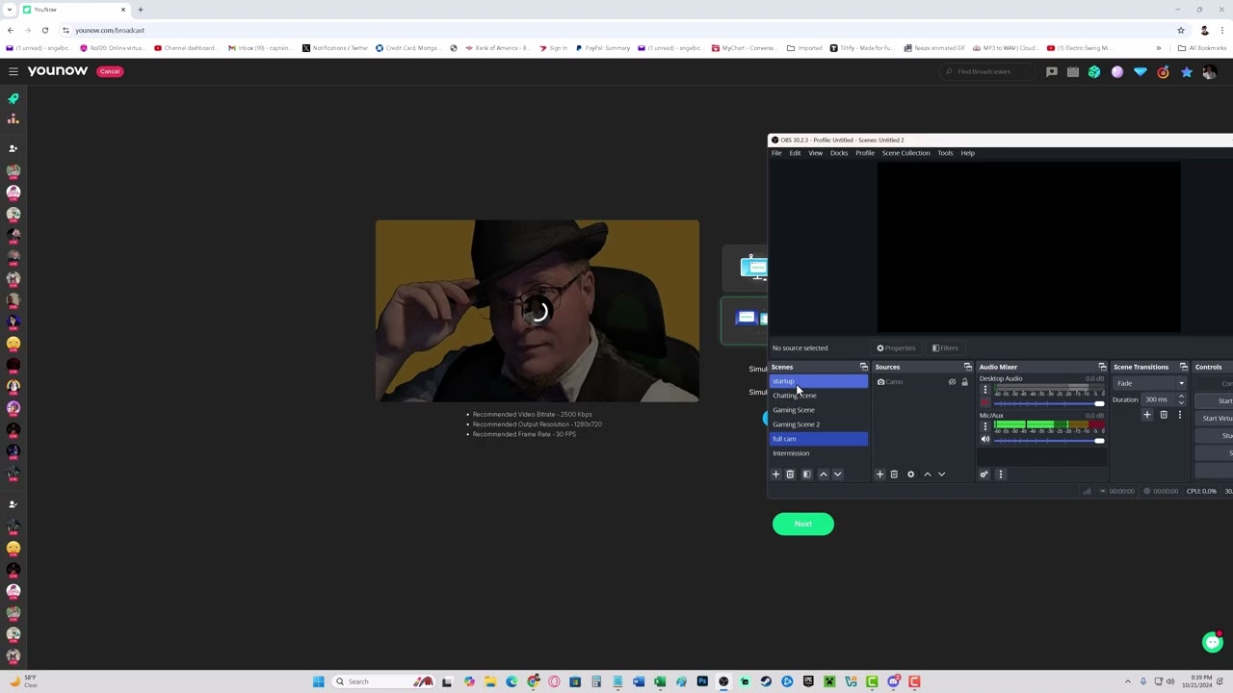
Task: Open Fade transition dropdown
Action: 1150,383
